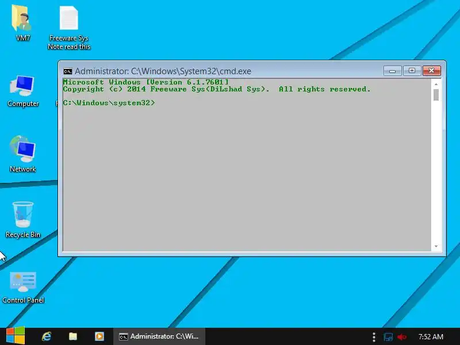Screen dimensions: 460x345
Task: Click the cmd vertical scrollbar thumb
Action: (x=436, y=95)
